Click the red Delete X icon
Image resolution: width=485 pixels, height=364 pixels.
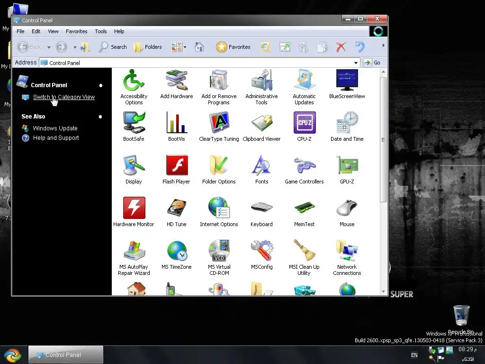pos(341,47)
